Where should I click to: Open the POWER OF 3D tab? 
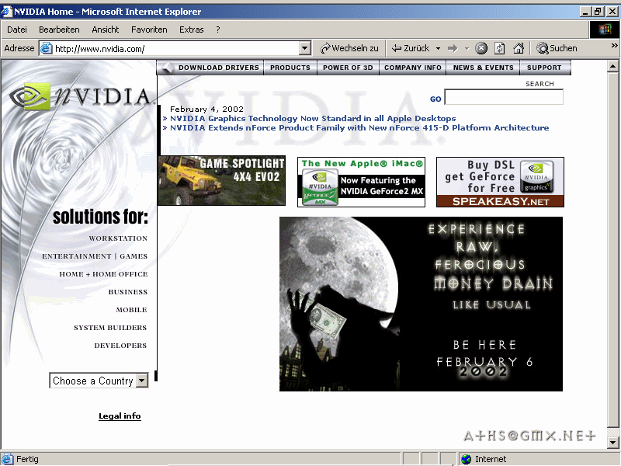point(348,68)
